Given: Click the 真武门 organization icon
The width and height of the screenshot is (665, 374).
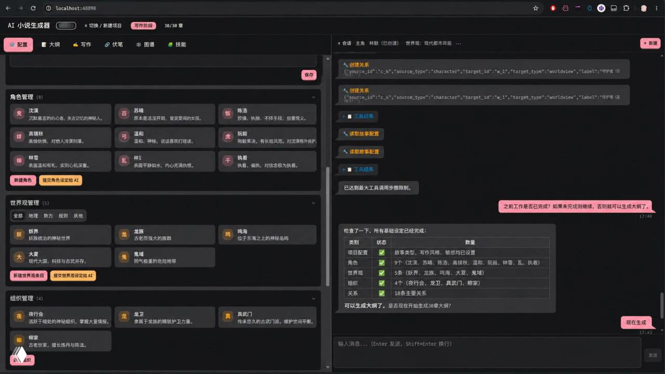Looking at the screenshot, I should (228, 317).
